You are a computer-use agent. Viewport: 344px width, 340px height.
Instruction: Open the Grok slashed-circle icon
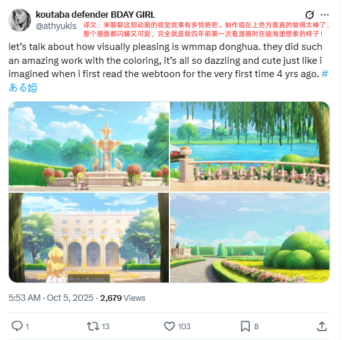click(310, 15)
